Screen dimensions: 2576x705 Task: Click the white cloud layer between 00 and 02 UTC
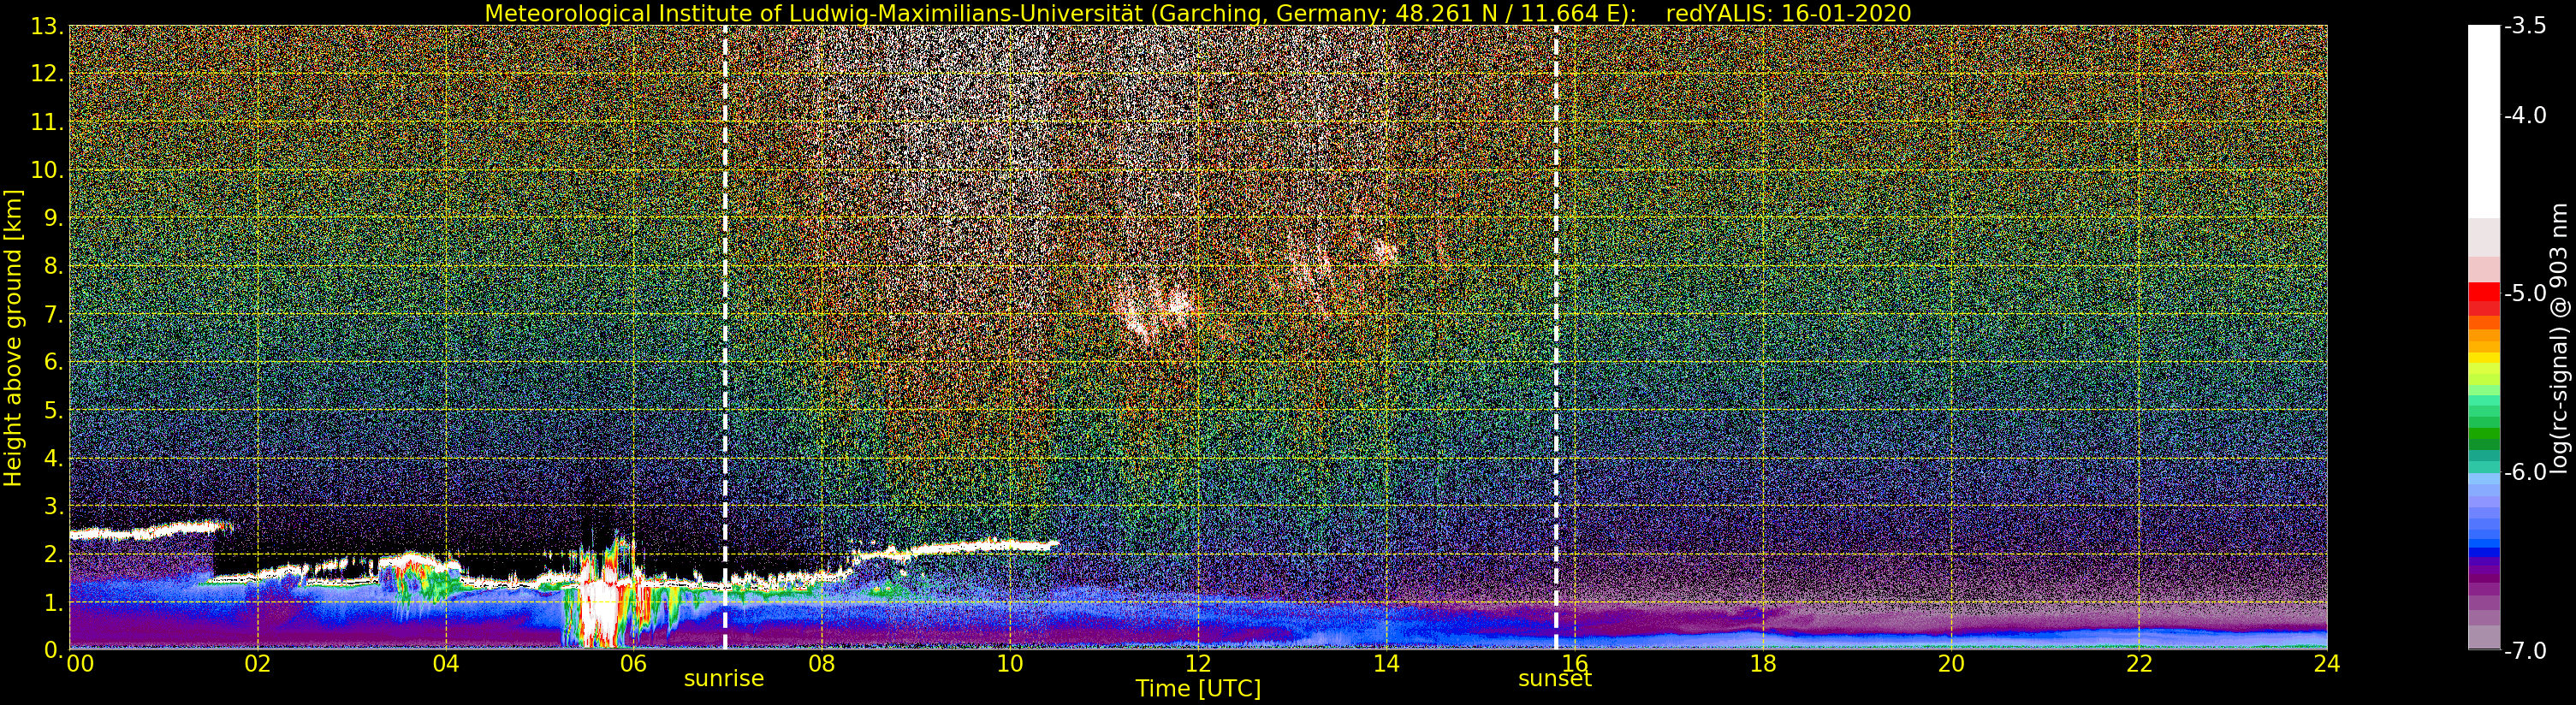click(x=150, y=530)
